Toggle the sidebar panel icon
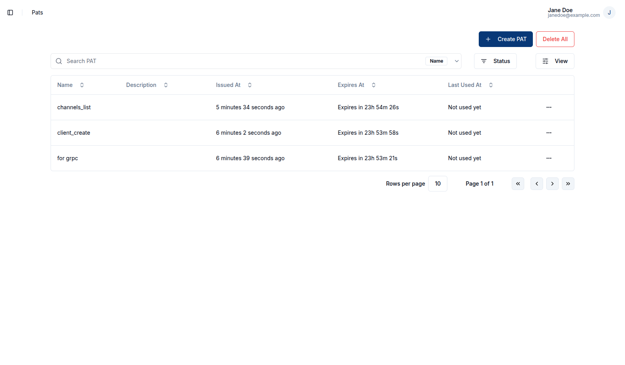 click(10, 13)
